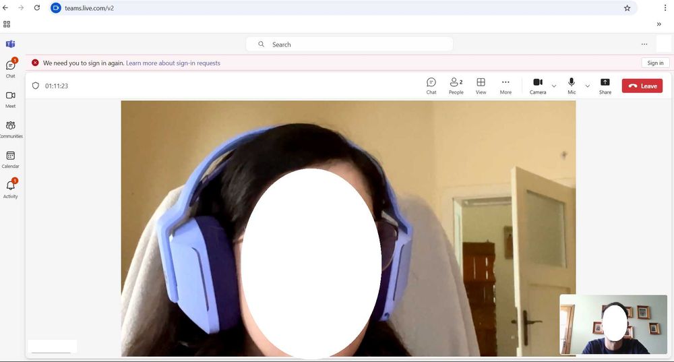Bookmark the page with star icon
This screenshot has height=362, width=674.
627,8
